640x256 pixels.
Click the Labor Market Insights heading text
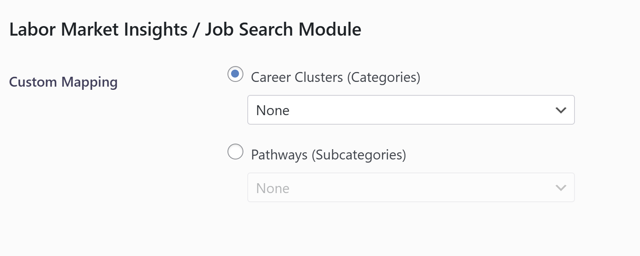(98, 30)
